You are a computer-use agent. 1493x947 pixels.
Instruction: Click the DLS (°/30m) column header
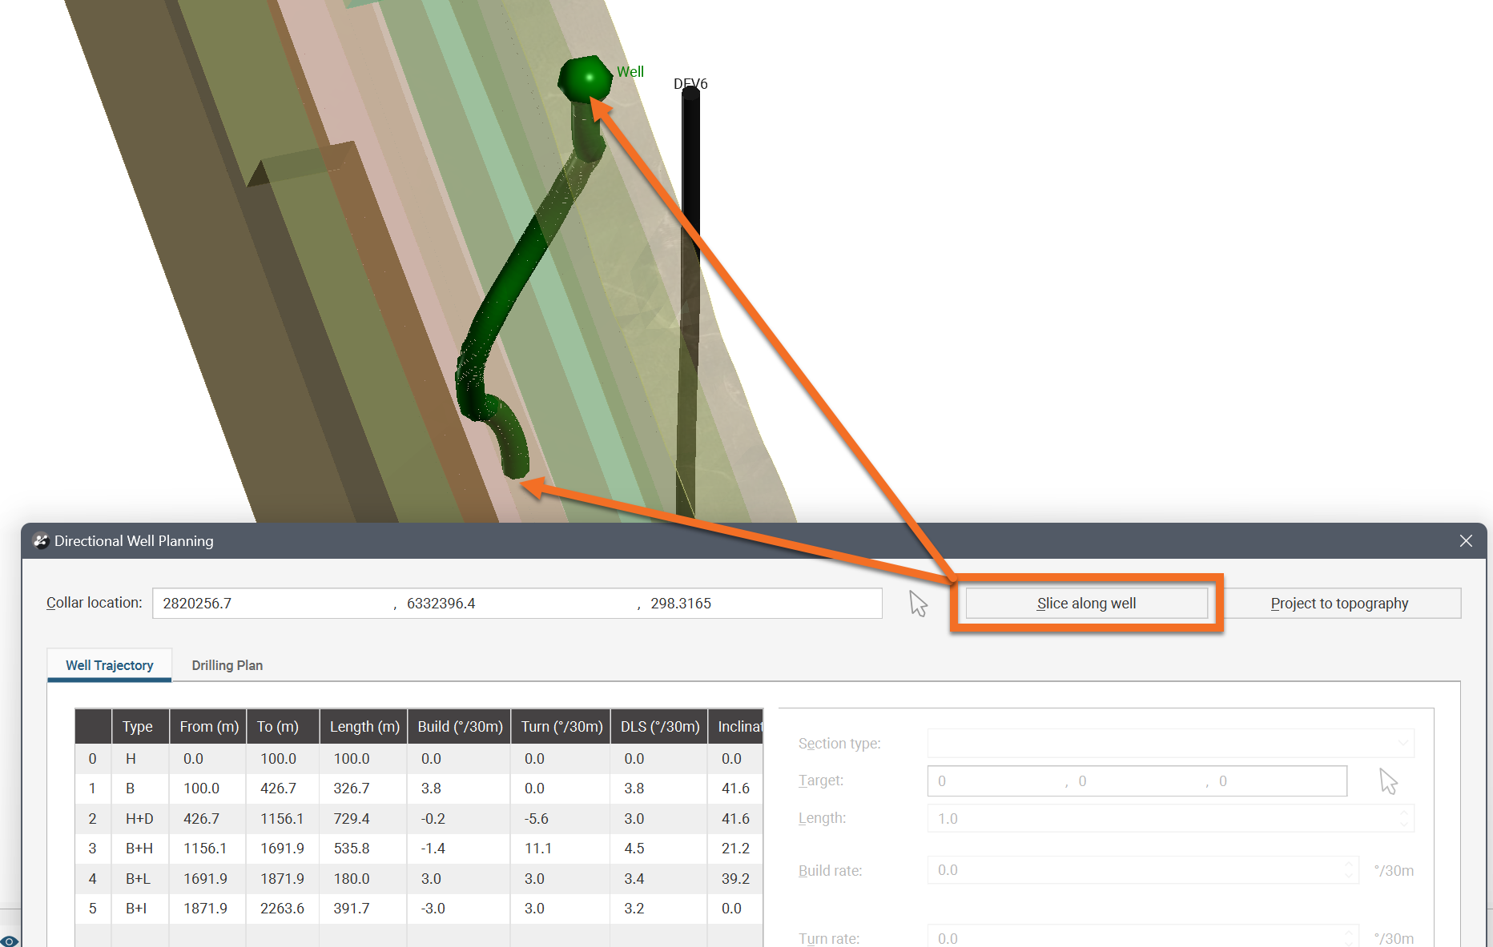point(658,726)
